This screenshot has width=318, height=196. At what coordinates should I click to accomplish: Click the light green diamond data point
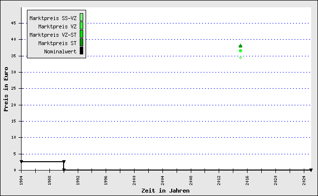240,57
